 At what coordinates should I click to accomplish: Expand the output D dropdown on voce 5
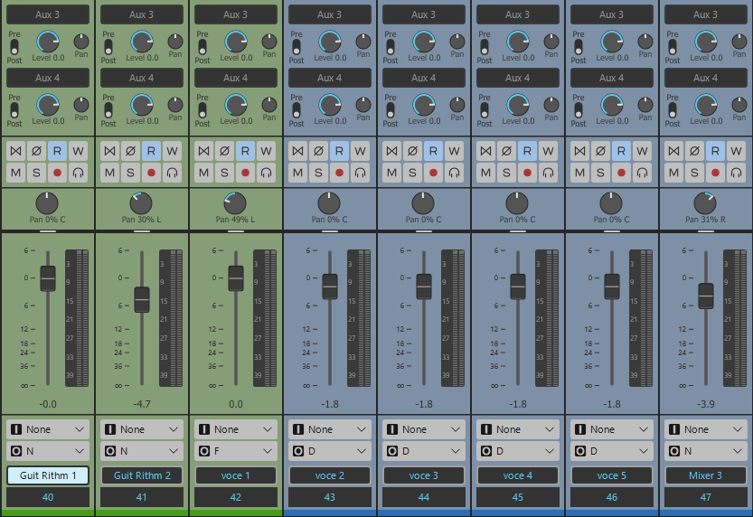click(611, 451)
